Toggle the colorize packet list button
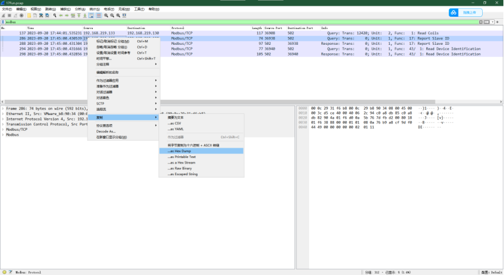 (98, 15)
